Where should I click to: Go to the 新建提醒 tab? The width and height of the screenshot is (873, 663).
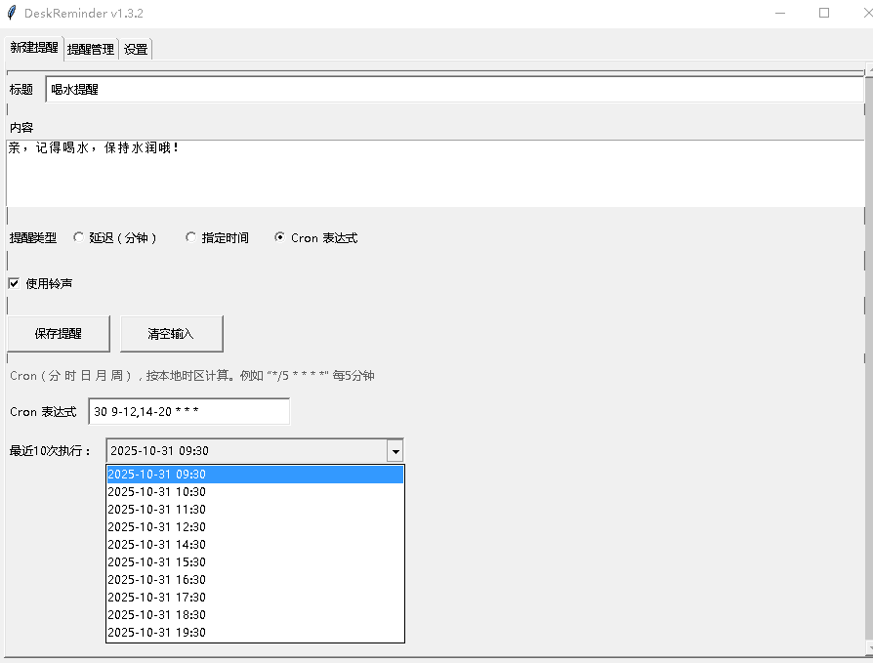(x=34, y=47)
